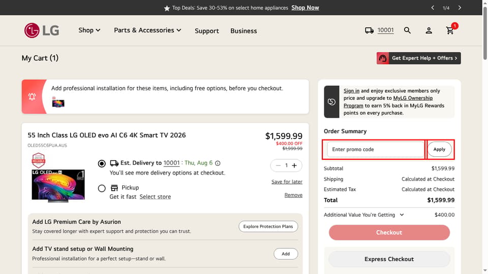Click Save for later link

[x=287, y=182]
